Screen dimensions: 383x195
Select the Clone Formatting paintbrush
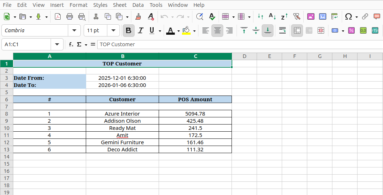point(139,17)
